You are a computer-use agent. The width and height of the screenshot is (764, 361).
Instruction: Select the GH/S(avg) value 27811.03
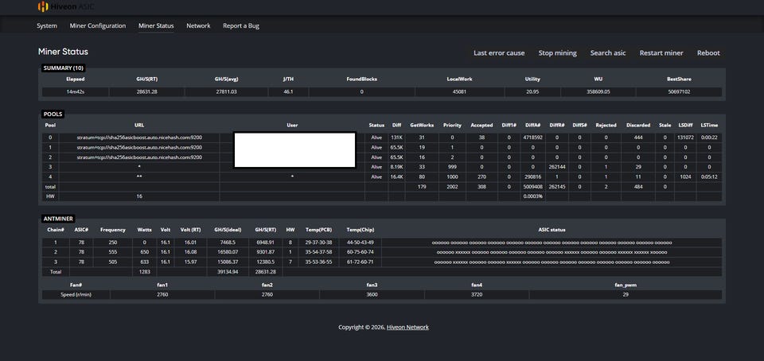point(226,91)
